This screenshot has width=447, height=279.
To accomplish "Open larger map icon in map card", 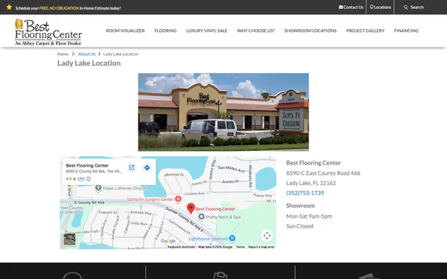I will point(131,167).
